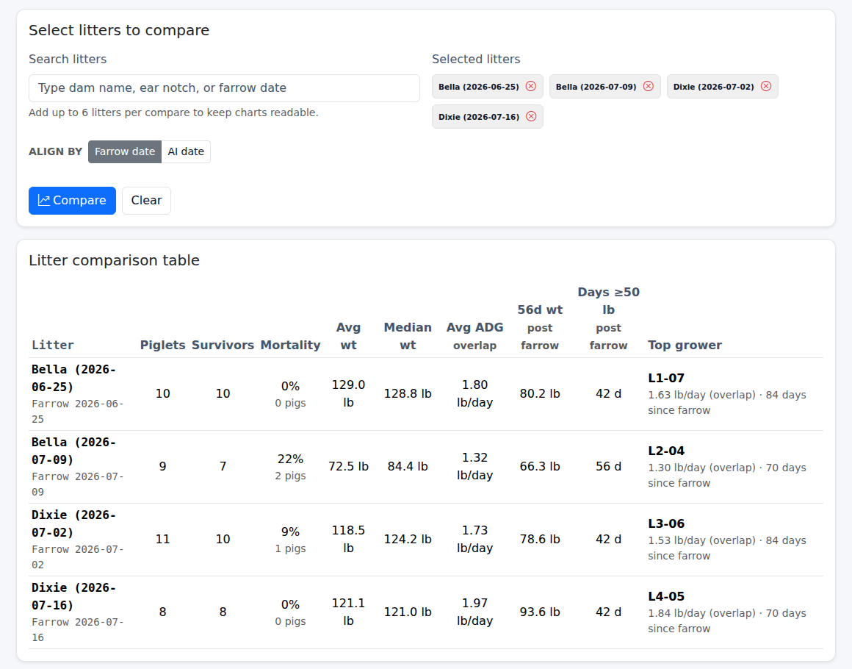
Task: Click the 1.73 lb/day ADG cell
Action: click(474, 540)
